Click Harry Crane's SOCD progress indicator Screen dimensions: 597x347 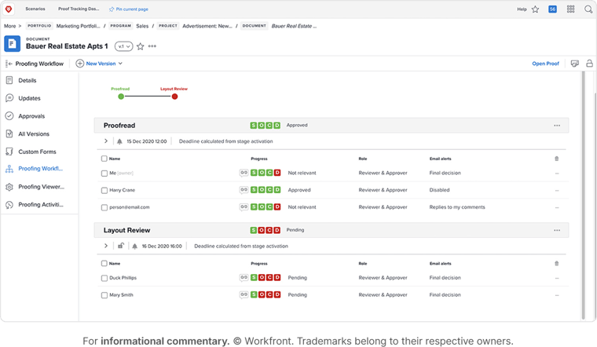coord(266,190)
